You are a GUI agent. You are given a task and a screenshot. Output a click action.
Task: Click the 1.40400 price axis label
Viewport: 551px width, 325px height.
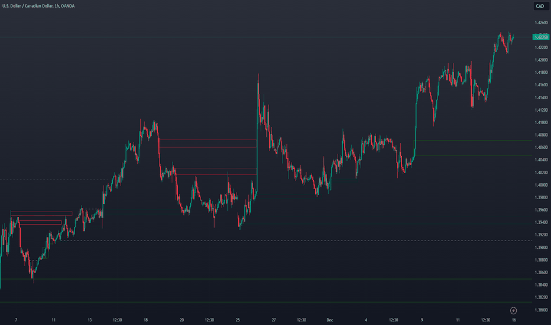click(541, 160)
